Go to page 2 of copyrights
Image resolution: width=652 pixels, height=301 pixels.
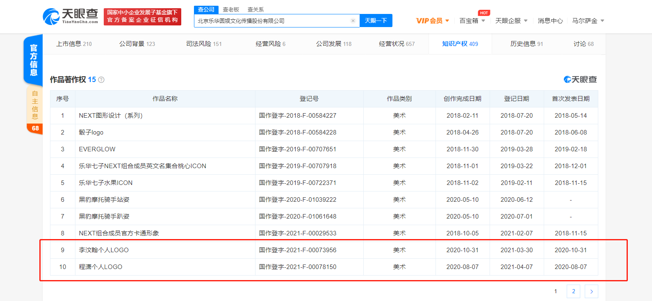(x=574, y=292)
